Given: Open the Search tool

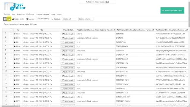Looking at the screenshot, I should tap(30, 19).
